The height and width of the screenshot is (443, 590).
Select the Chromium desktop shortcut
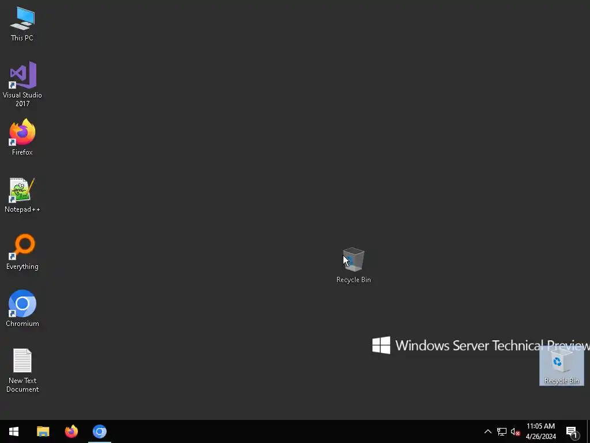22,309
